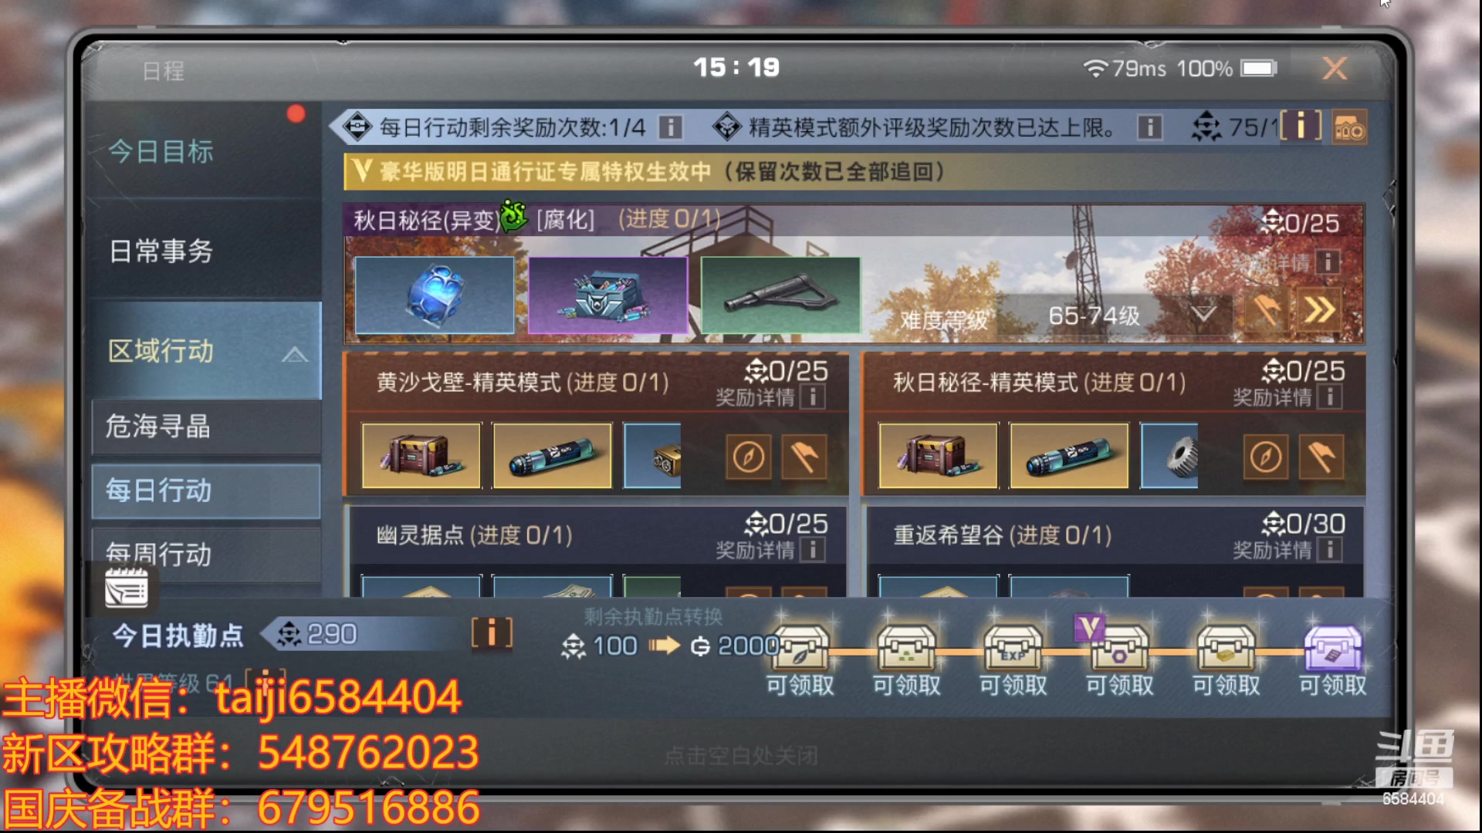The image size is (1482, 833).
Task: Open 奖励详情 for 重返希望谷
Action: pyautogui.click(x=1287, y=550)
